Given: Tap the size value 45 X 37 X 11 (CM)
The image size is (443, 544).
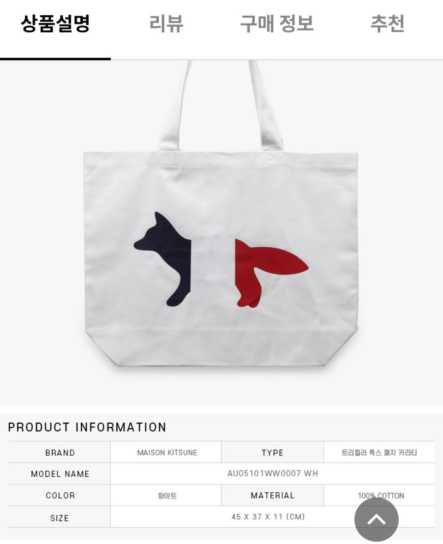Looking at the screenshot, I should click(268, 517).
